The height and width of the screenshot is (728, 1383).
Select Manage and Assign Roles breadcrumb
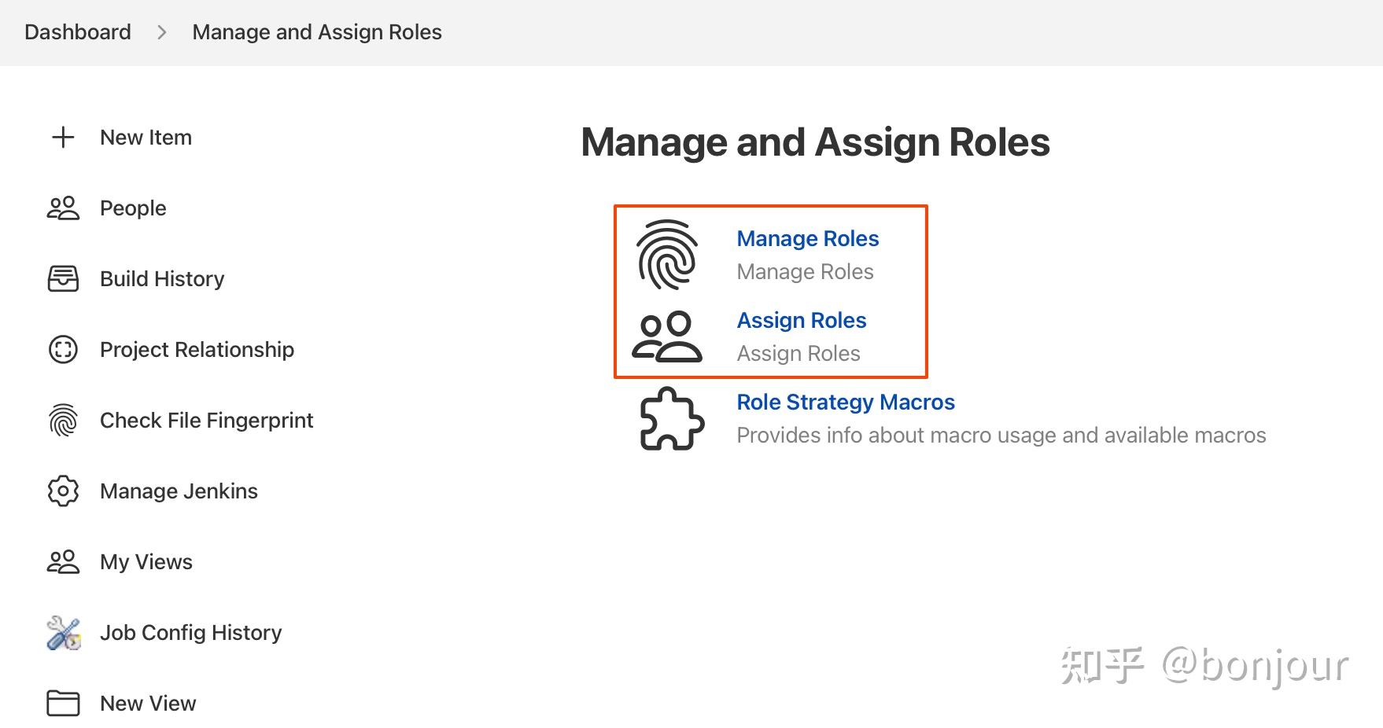(316, 32)
